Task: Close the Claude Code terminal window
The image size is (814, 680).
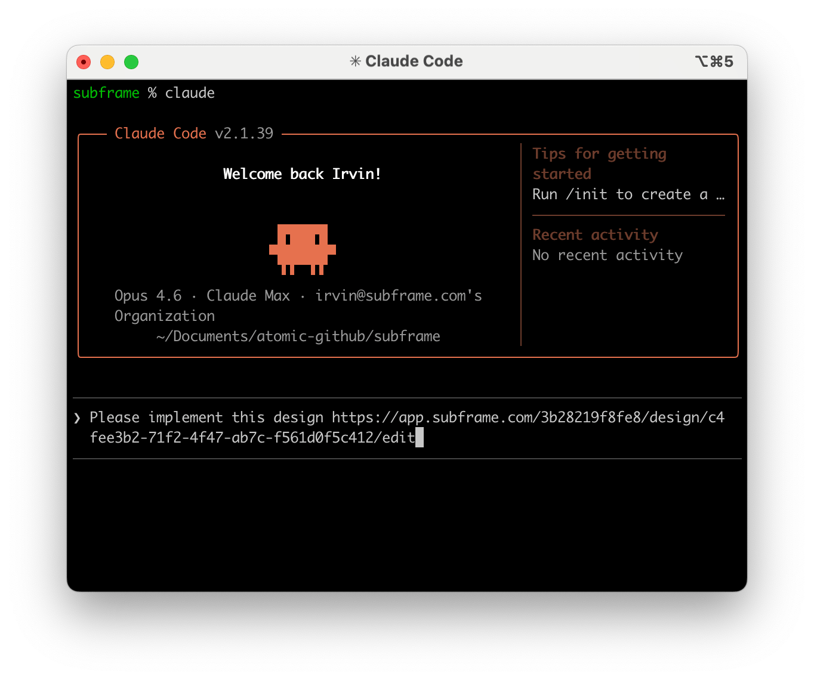Action: 84,62
